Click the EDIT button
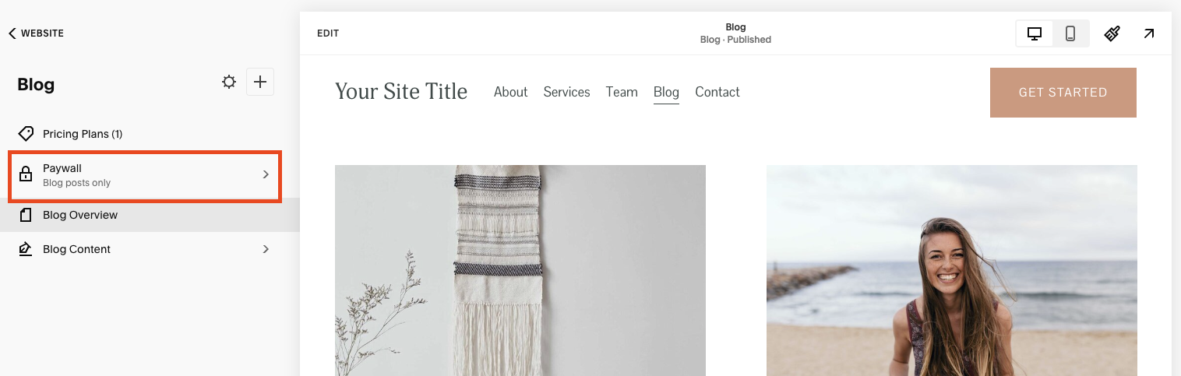Viewport: 1181px width, 376px height. point(328,33)
